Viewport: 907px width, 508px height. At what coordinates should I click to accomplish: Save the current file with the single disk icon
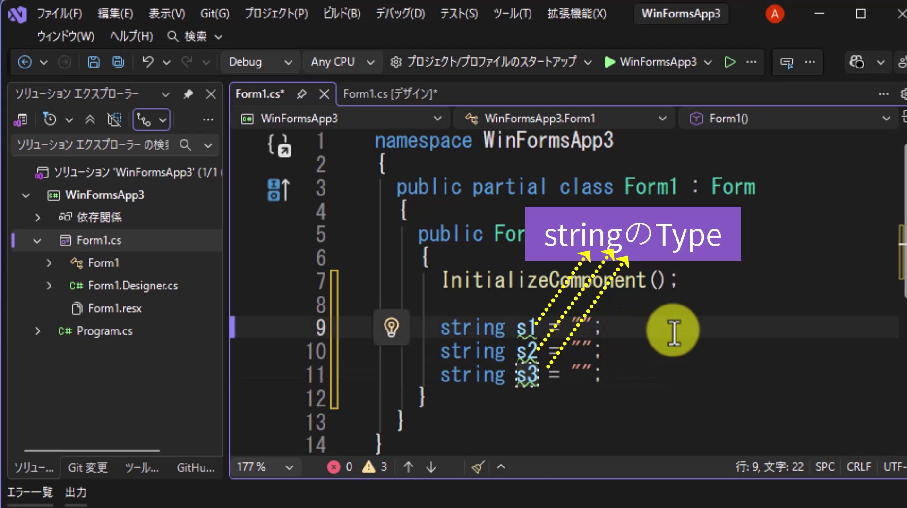click(94, 62)
